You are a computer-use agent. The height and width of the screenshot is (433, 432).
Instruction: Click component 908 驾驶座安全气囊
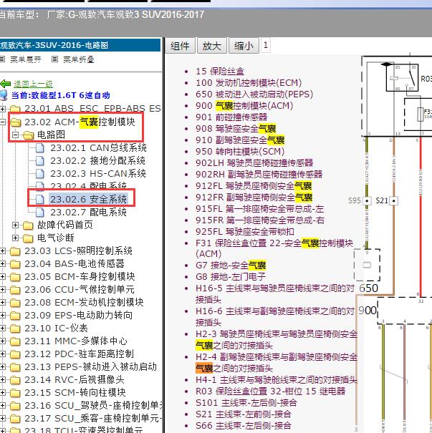[236, 129]
